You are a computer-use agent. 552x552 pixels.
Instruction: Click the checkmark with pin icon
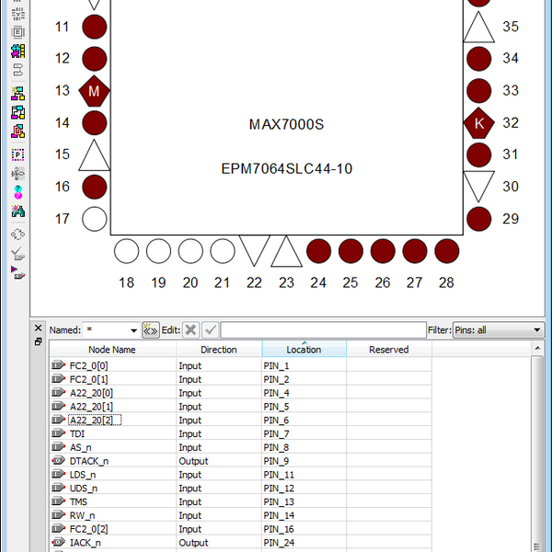pyautogui.click(x=18, y=254)
